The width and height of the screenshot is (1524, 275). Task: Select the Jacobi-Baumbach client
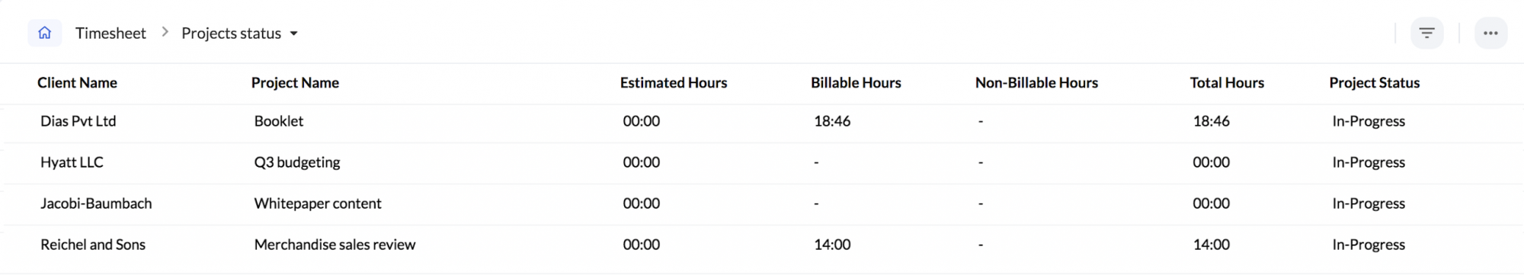pyautogui.click(x=96, y=203)
